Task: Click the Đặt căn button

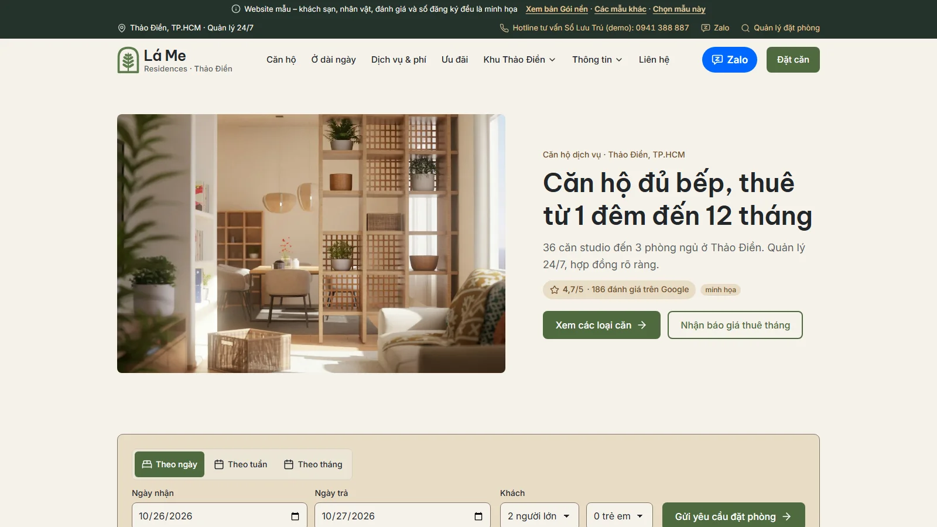Action: point(793,60)
